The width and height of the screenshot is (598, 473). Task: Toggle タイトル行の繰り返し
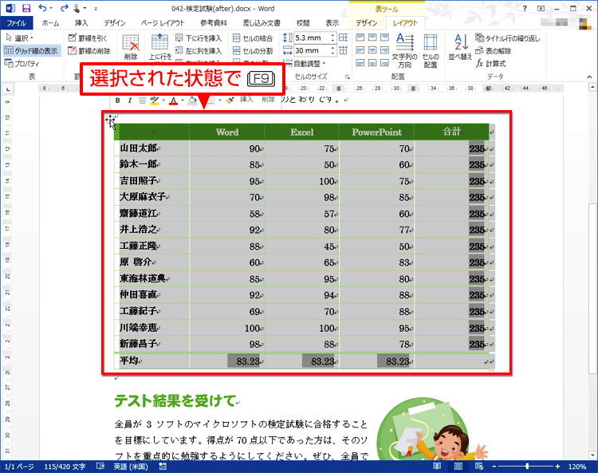coord(507,37)
